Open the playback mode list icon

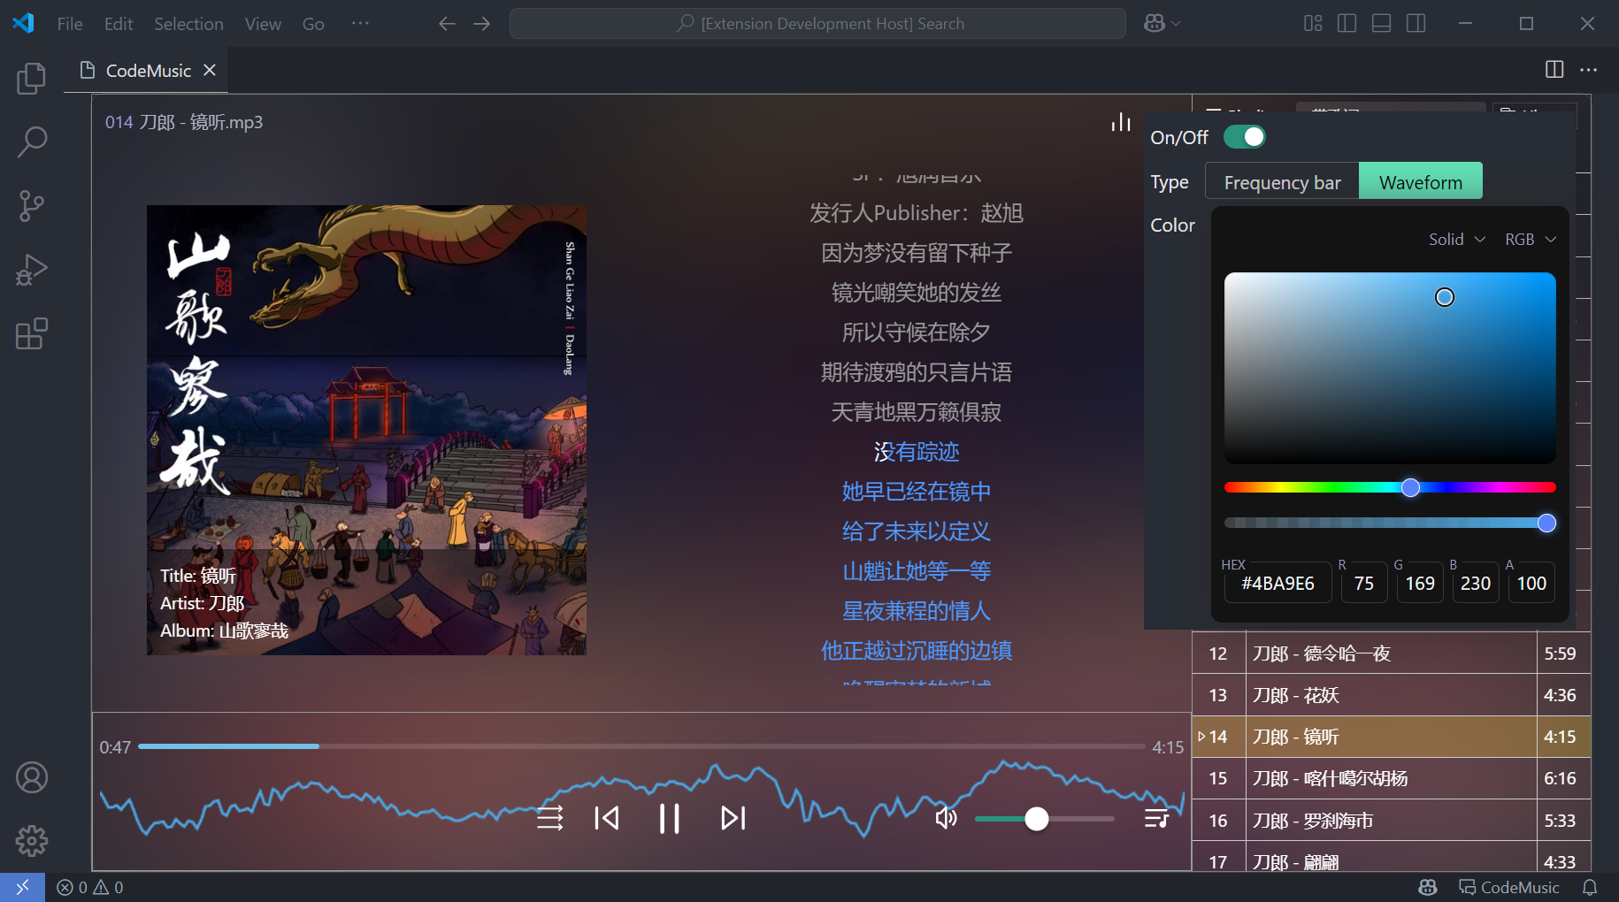click(x=549, y=818)
